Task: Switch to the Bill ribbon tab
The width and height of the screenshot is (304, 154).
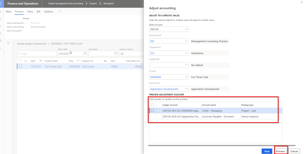Action: pyautogui.click(x=38, y=12)
